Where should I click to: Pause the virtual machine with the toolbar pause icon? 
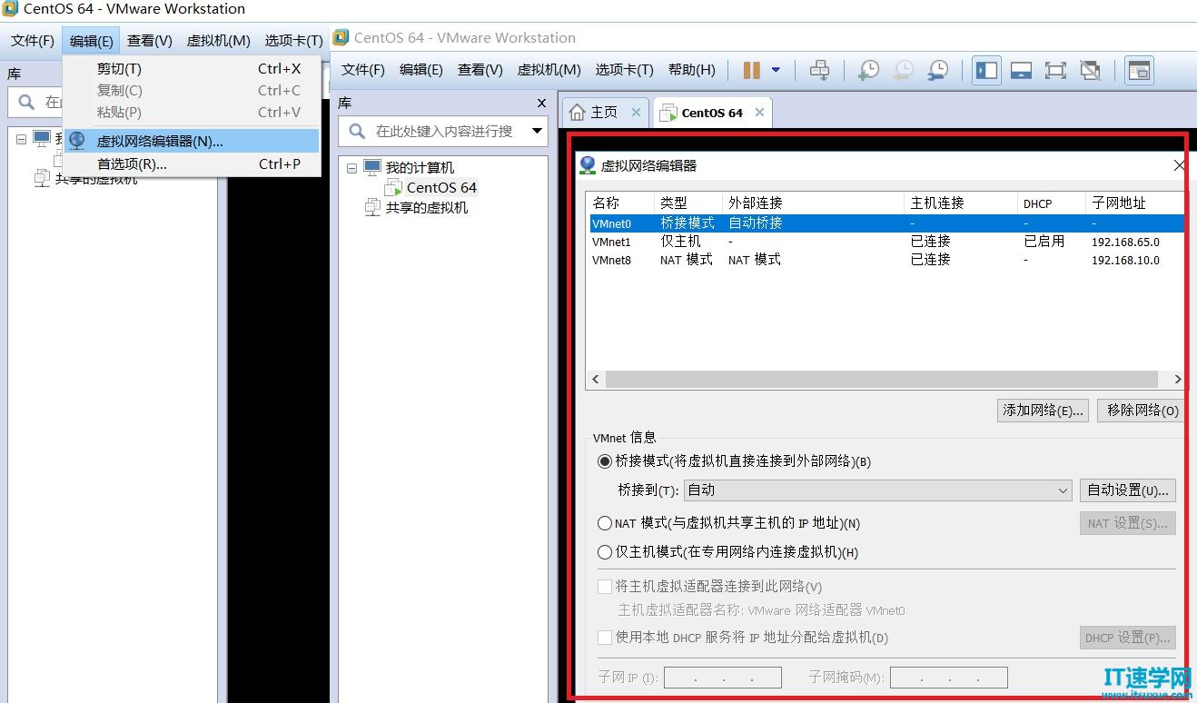click(751, 70)
